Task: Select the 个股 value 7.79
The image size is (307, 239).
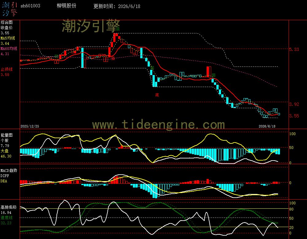Action: 5,146
